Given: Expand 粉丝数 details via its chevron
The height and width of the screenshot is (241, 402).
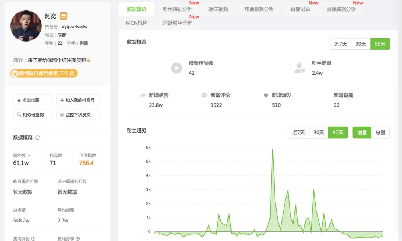Looking at the screenshot, I should [29, 155].
